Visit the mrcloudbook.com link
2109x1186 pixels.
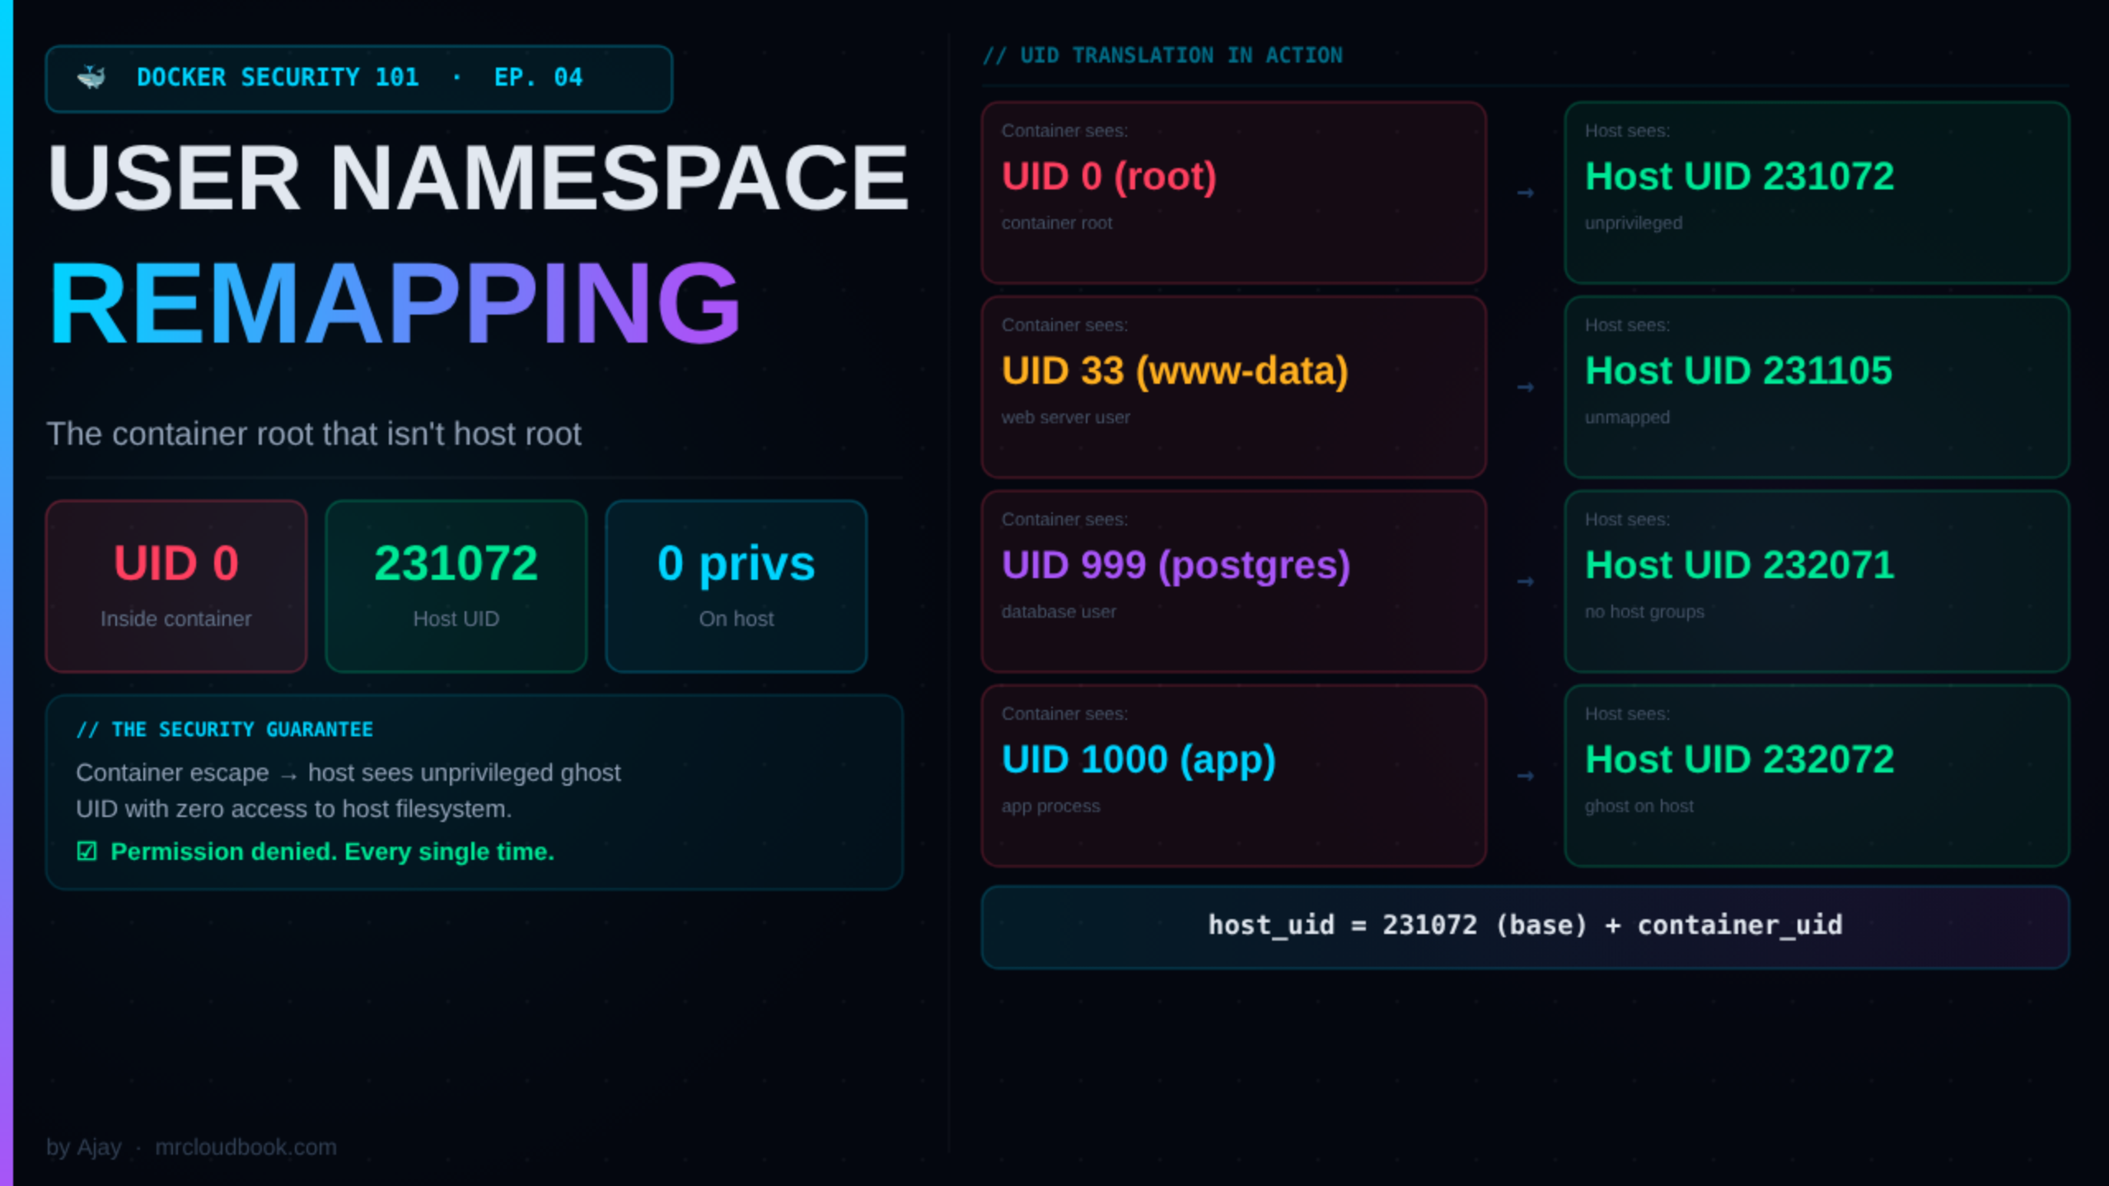pos(245,1146)
